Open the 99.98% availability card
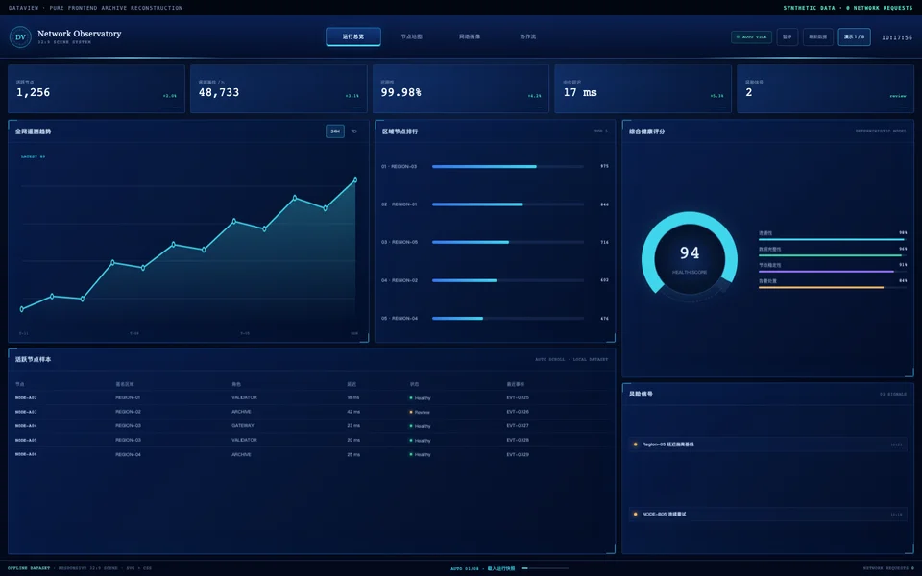Screen dimensions: 922x576 461,88
